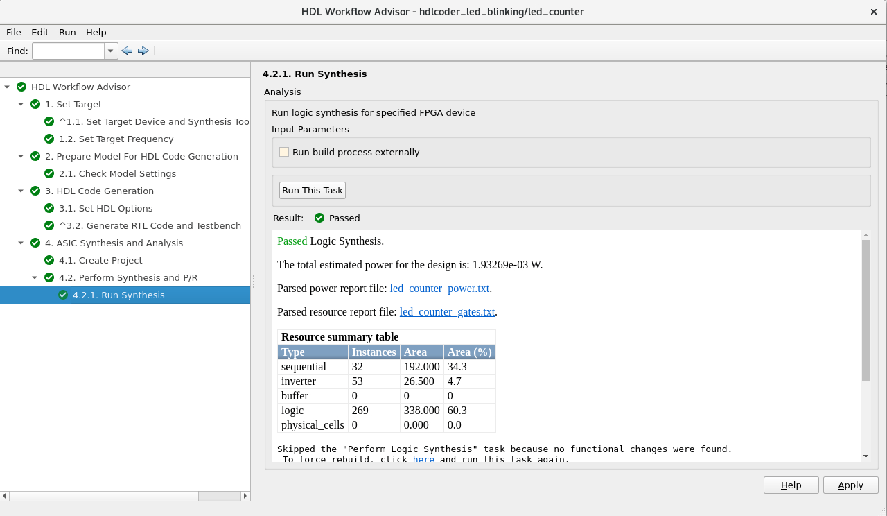The height and width of the screenshot is (516, 887).
Task: Click the back arrow icon next to Find
Action: [127, 51]
